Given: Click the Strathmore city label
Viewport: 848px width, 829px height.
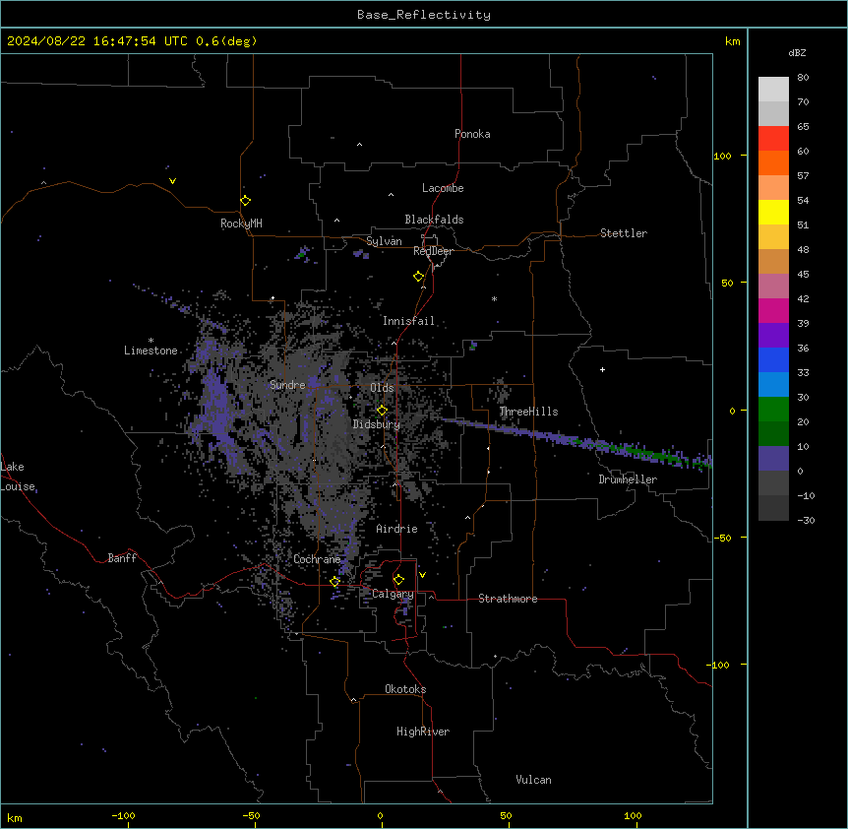Looking at the screenshot, I should coord(508,599).
